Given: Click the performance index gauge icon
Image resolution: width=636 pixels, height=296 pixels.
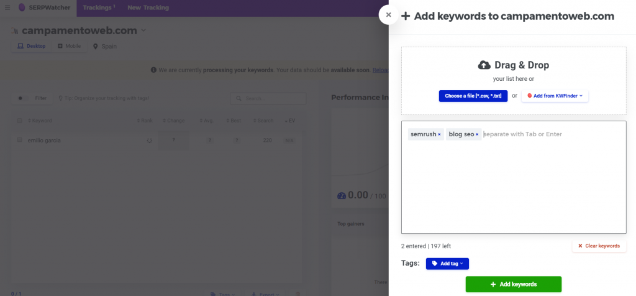Looking at the screenshot, I should click(342, 196).
